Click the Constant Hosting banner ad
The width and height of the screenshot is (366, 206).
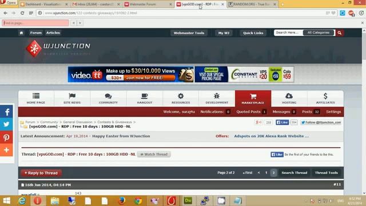244,74
